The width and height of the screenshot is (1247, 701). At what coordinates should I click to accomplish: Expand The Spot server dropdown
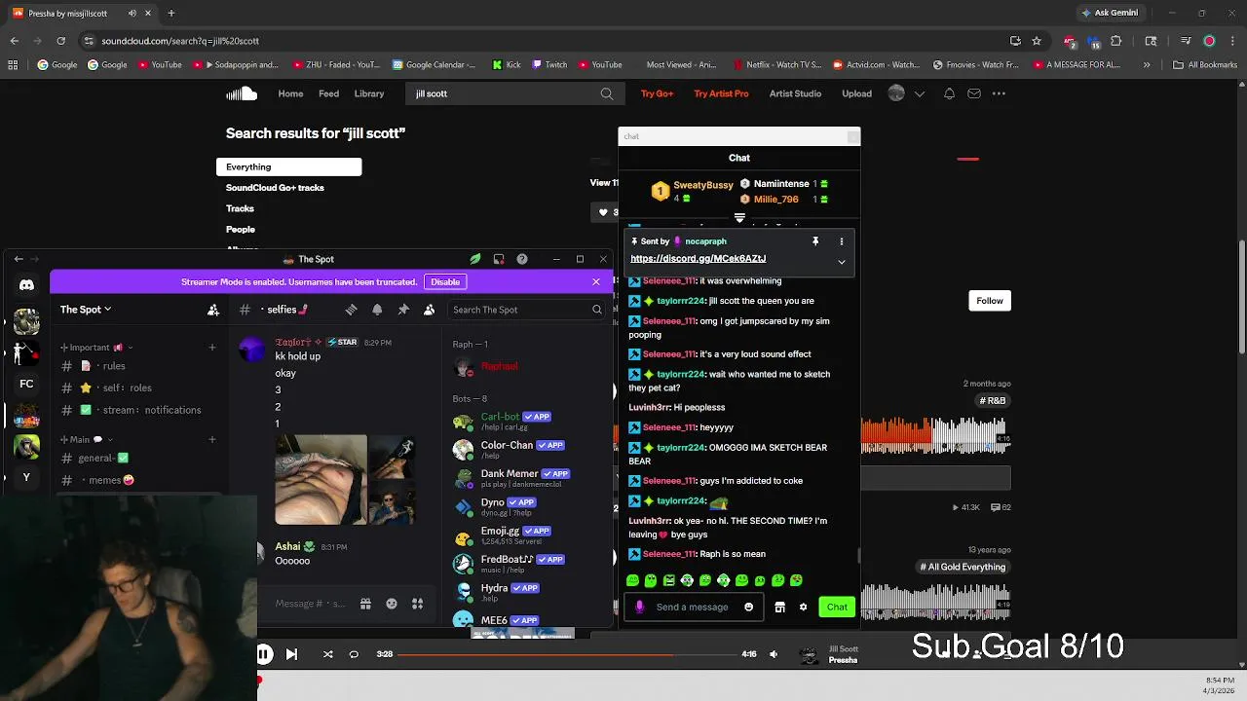point(107,310)
